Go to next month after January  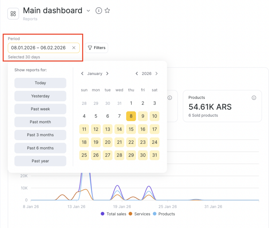click(x=107, y=73)
